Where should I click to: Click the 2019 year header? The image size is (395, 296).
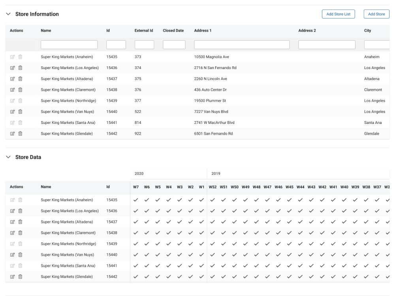tap(216, 174)
